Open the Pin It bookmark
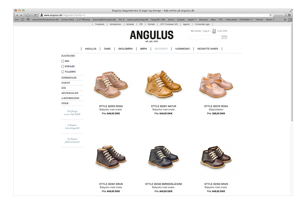Image resolution: width=306 pixels, height=204 pixels. (121, 20)
